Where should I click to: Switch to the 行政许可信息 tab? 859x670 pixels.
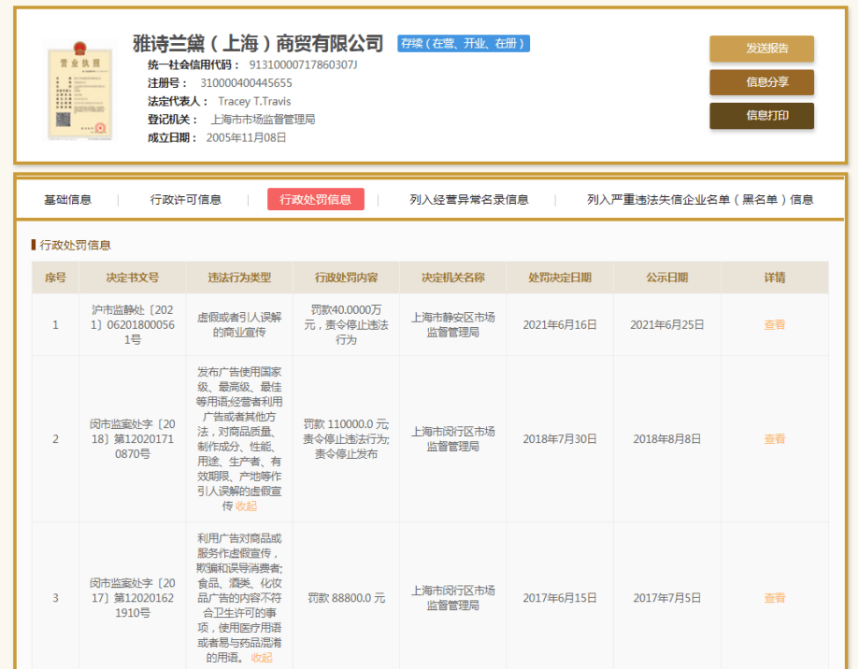(186, 199)
